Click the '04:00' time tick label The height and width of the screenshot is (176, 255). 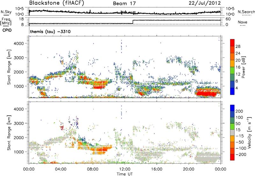click(x=61, y=169)
